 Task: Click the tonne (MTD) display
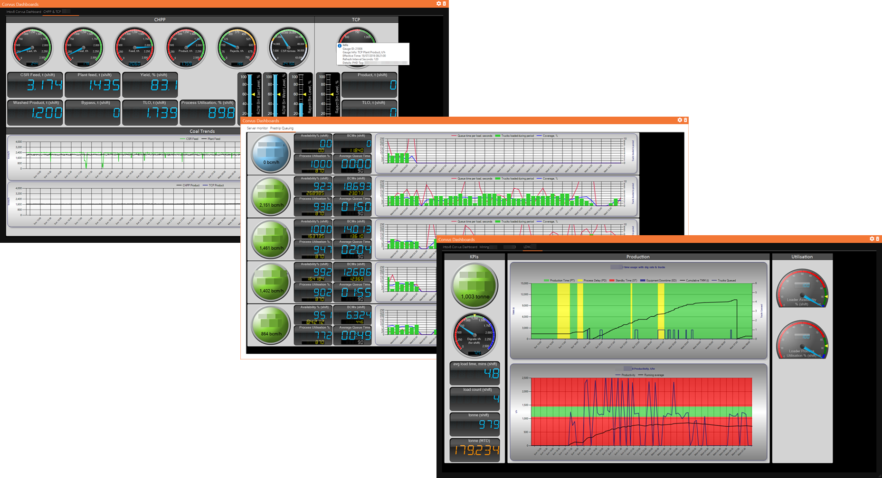point(474,450)
